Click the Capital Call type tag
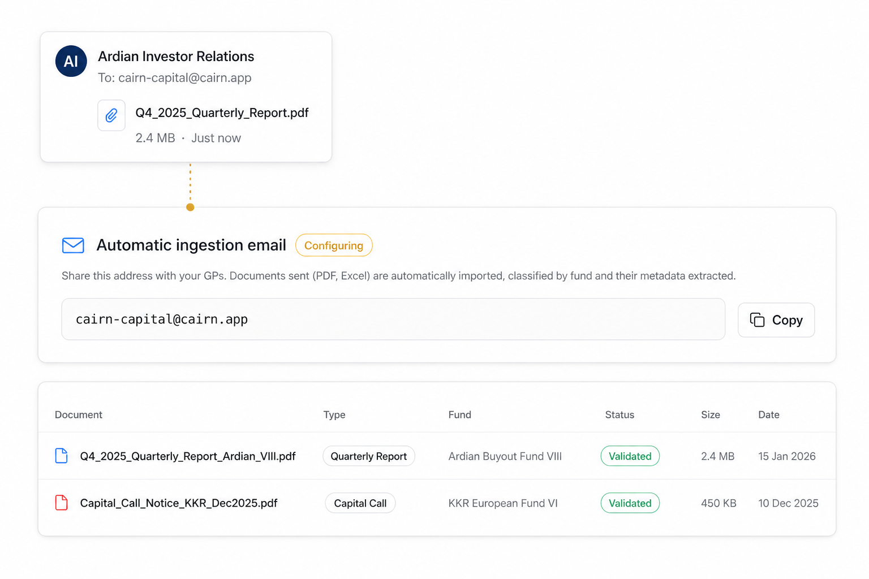Screen dimensions: 869x579 (360, 503)
